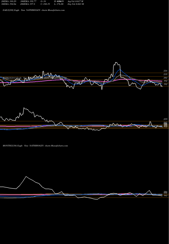
Task: Click the Avg Vol 0.017 M label
Action: click(x=75, y=1)
